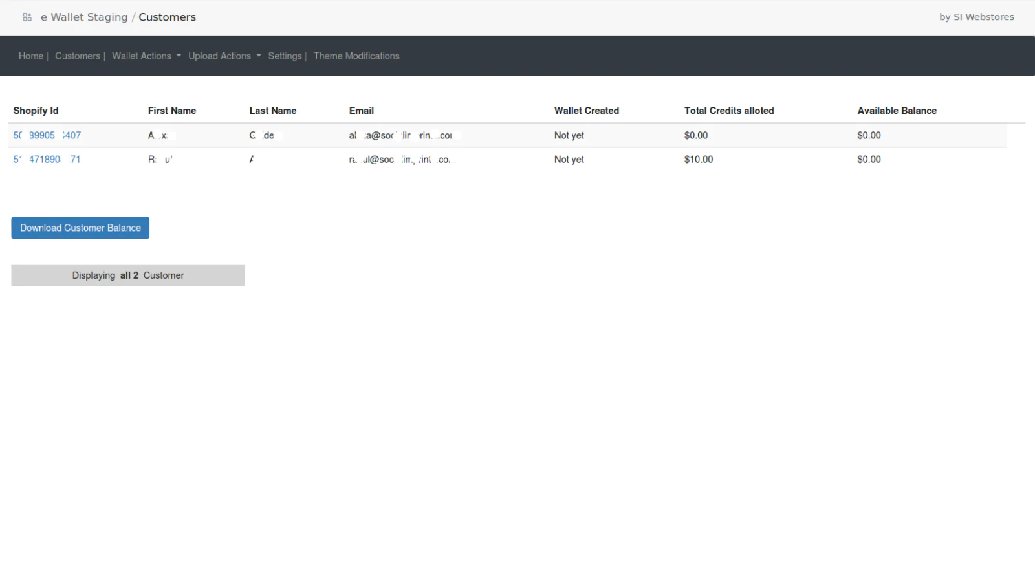Select Customers in the navigation bar
Screen dimensions: 1035x582
pos(77,56)
